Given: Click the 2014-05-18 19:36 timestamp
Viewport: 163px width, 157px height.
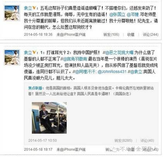Looking at the screenshot, I should point(38,34).
